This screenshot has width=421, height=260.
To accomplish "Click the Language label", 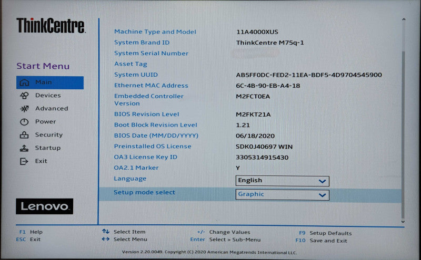I will coord(130,179).
